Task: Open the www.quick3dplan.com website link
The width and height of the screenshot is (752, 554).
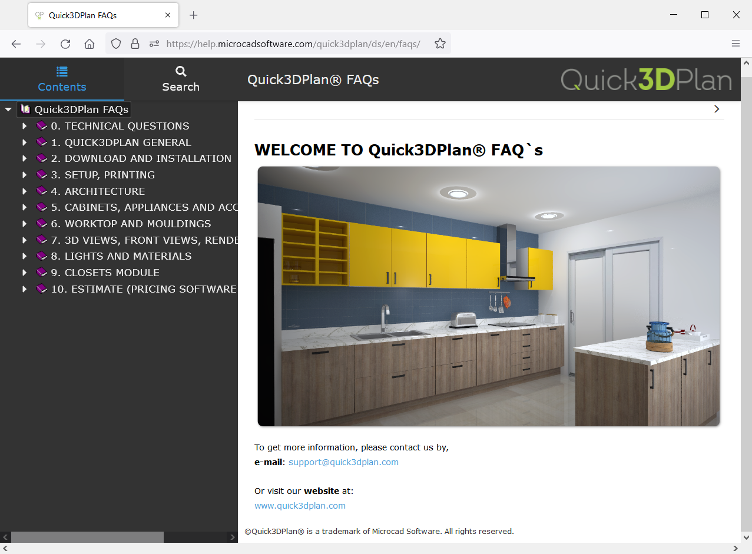Action: point(300,505)
